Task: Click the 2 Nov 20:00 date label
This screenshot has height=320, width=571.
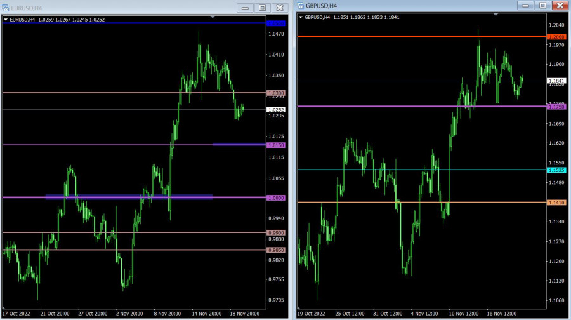Action: [x=129, y=314]
